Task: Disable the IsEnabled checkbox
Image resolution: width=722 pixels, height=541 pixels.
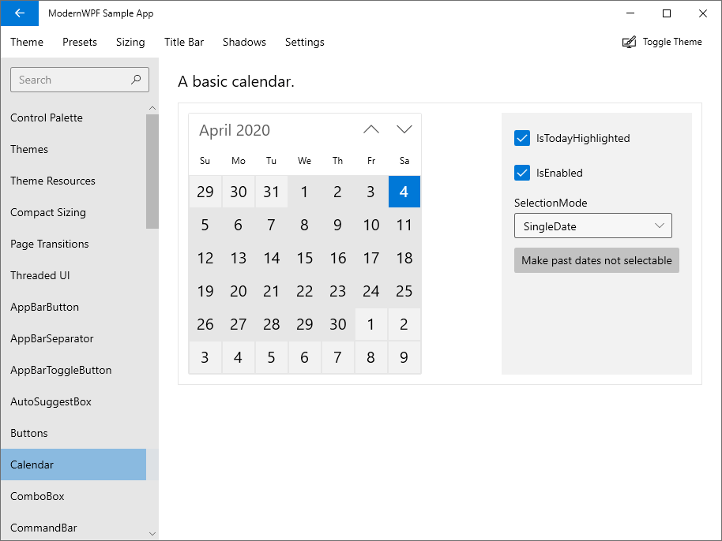Action: coord(521,173)
